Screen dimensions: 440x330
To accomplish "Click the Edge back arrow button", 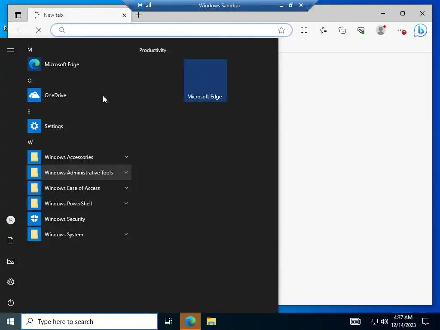I will coord(20,30).
